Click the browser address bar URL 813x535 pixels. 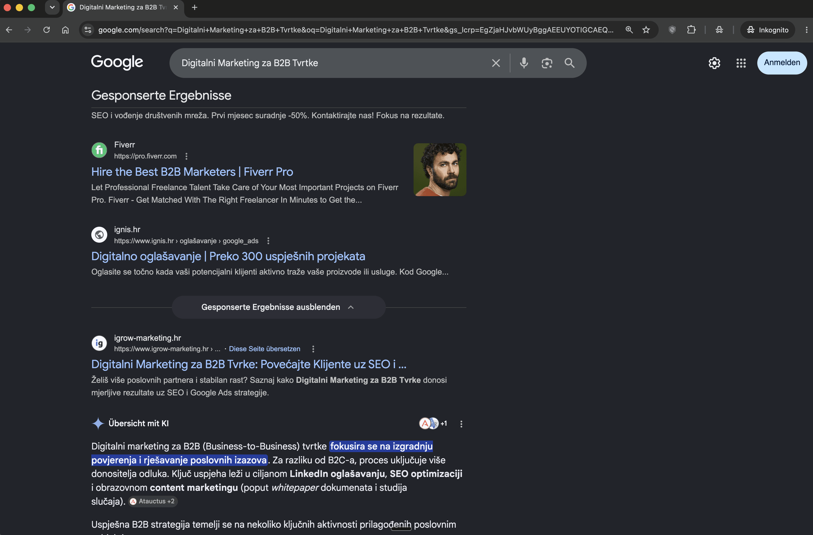[x=356, y=30]
